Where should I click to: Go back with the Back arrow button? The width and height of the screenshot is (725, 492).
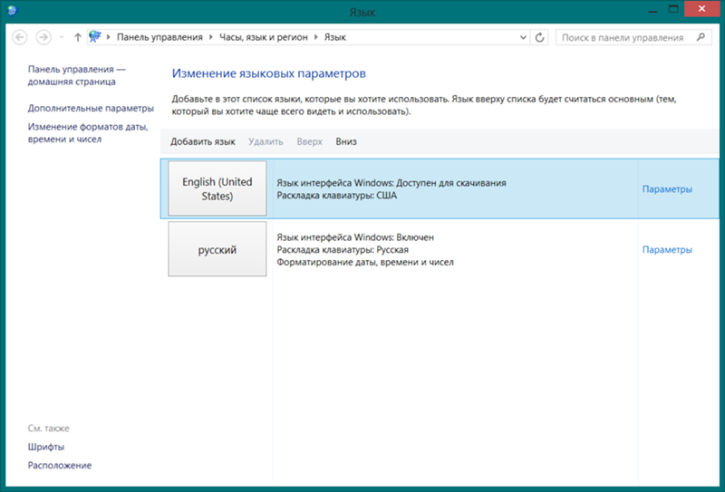[19, 37]
